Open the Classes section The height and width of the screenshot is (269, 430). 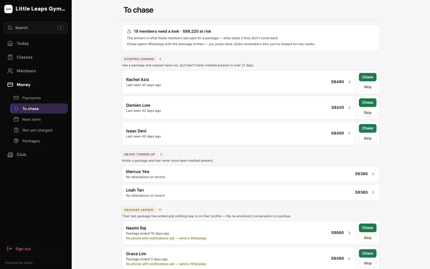36,57
